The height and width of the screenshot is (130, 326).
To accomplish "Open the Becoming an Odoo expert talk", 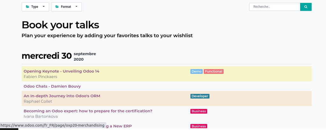I will (88, 111).
